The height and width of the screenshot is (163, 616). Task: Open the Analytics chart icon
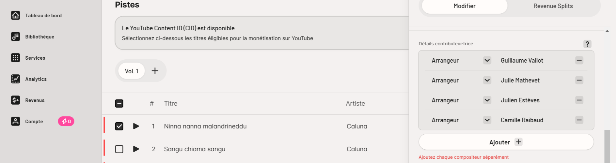15,79
